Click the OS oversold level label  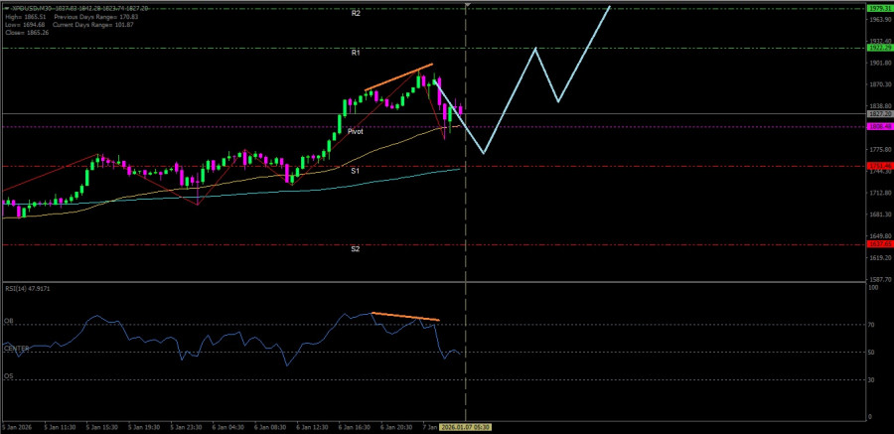click(x=8, y=376)
